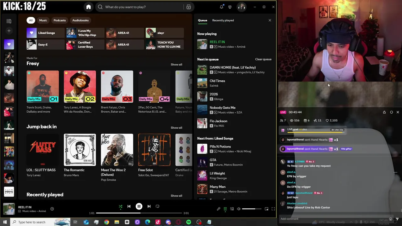
Task: Adjust the volume slider
Action: click(252, 209)
